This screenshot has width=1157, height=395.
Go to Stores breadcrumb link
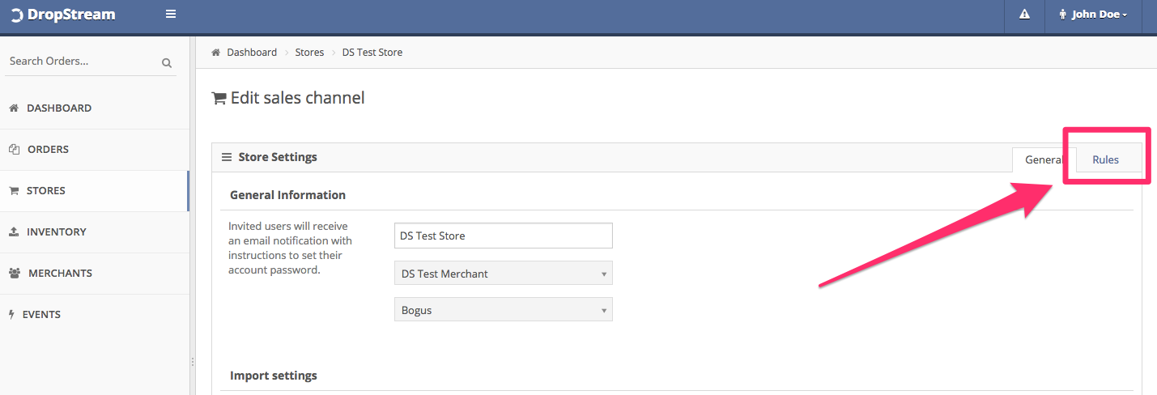(309, 52)
